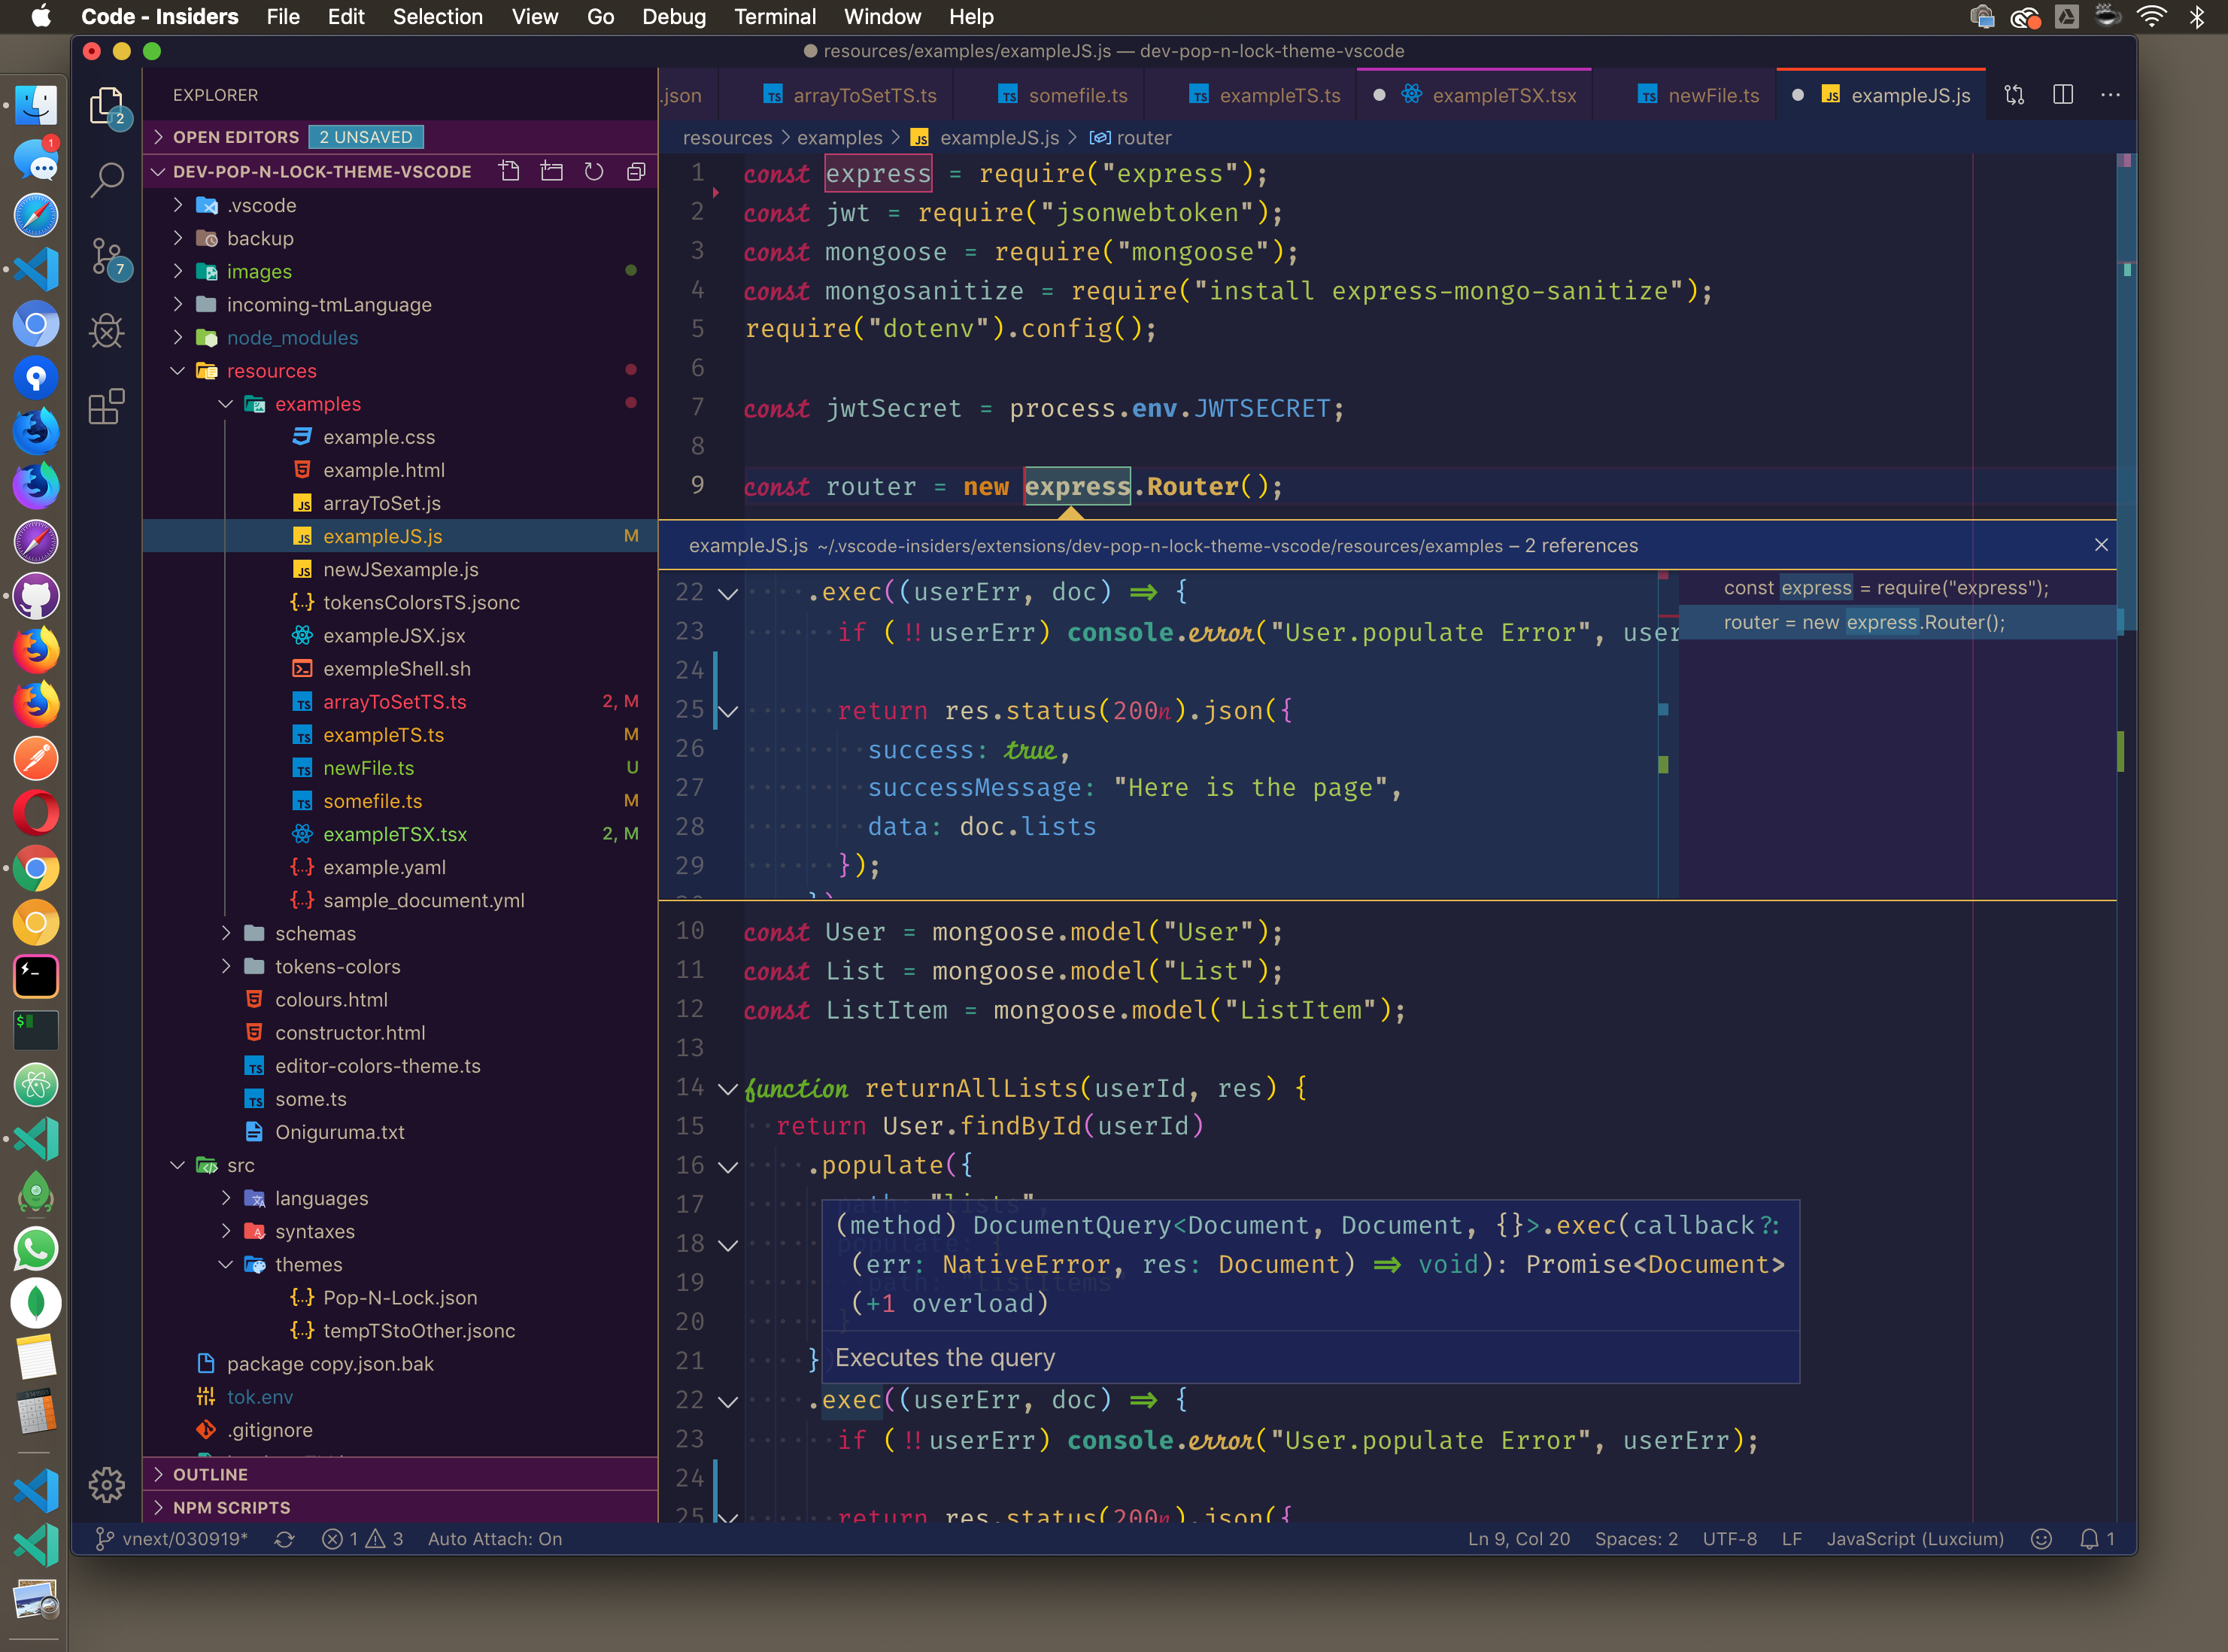Collapse all folders in explorer icon
Image resolution: width=2228 pixels, height=1652 pixels.
pos(636,171)
